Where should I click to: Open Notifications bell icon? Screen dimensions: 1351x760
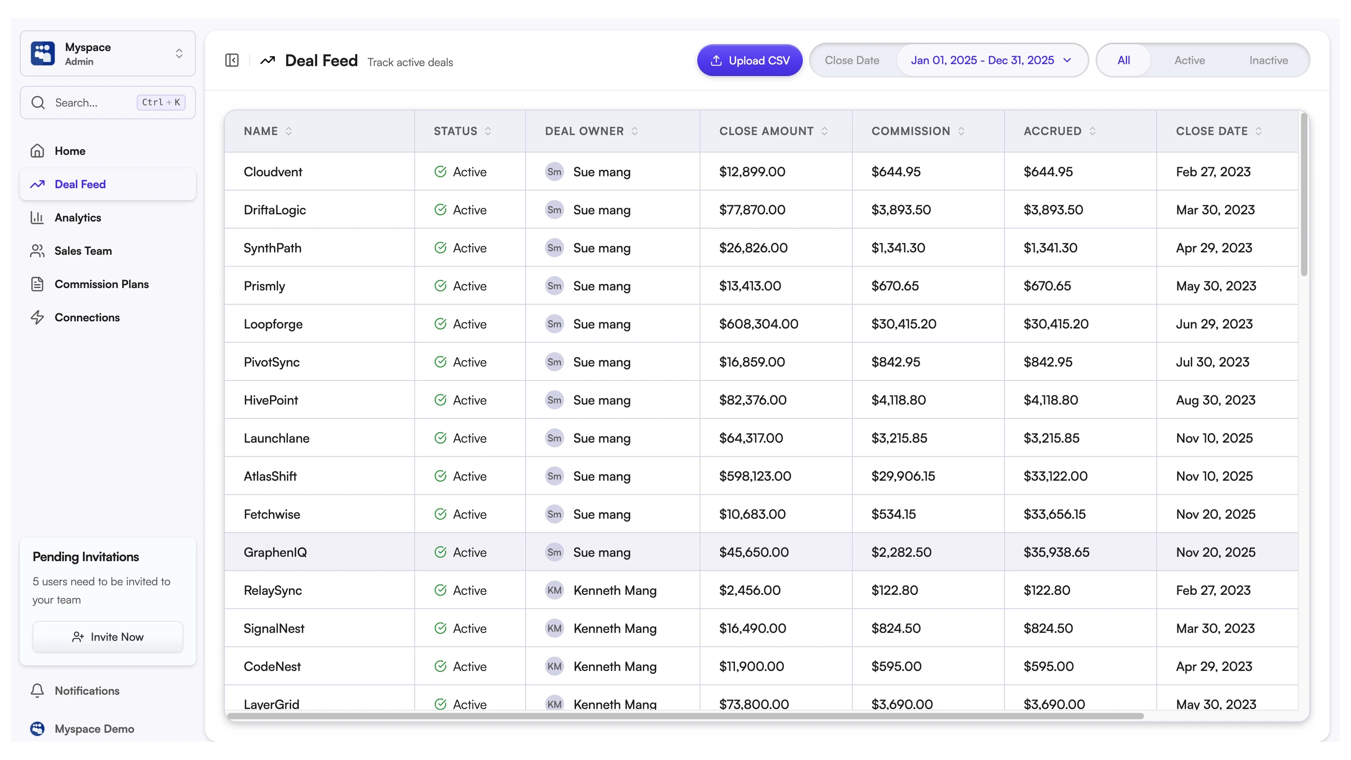click(x=37, y=691)
